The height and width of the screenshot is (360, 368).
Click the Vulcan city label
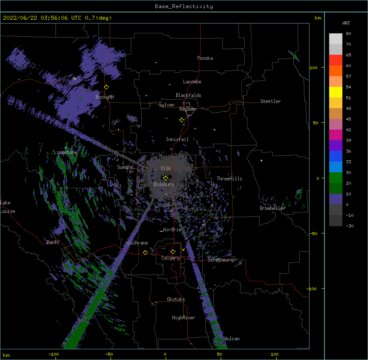point(232,339)
